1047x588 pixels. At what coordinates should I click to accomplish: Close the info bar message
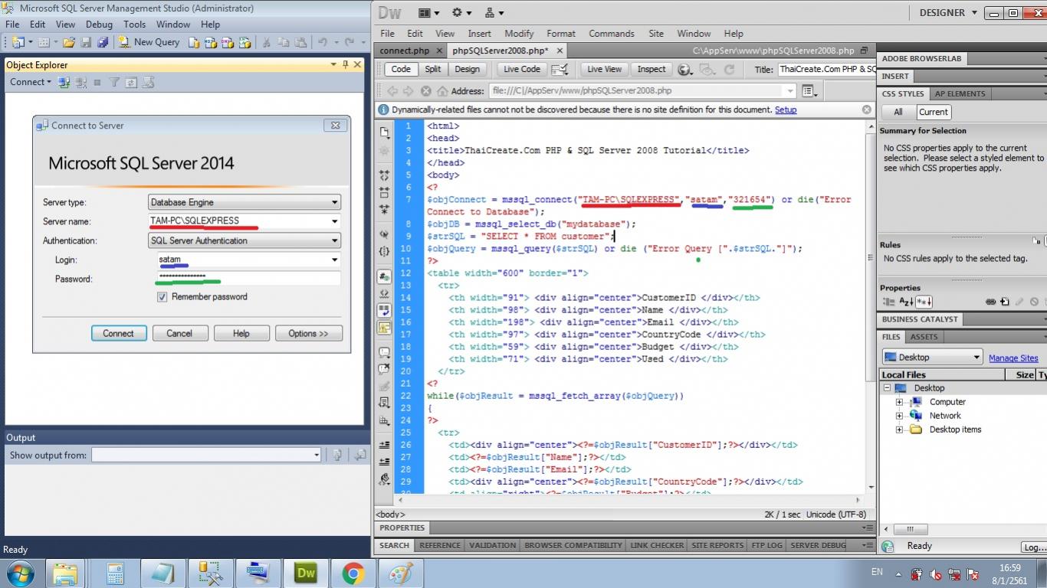pos(867,109)
